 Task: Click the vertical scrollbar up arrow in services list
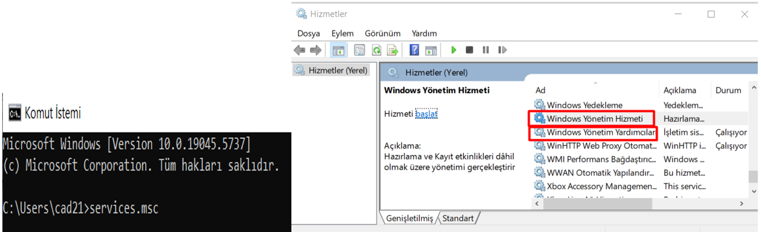[x=754, y=87]
